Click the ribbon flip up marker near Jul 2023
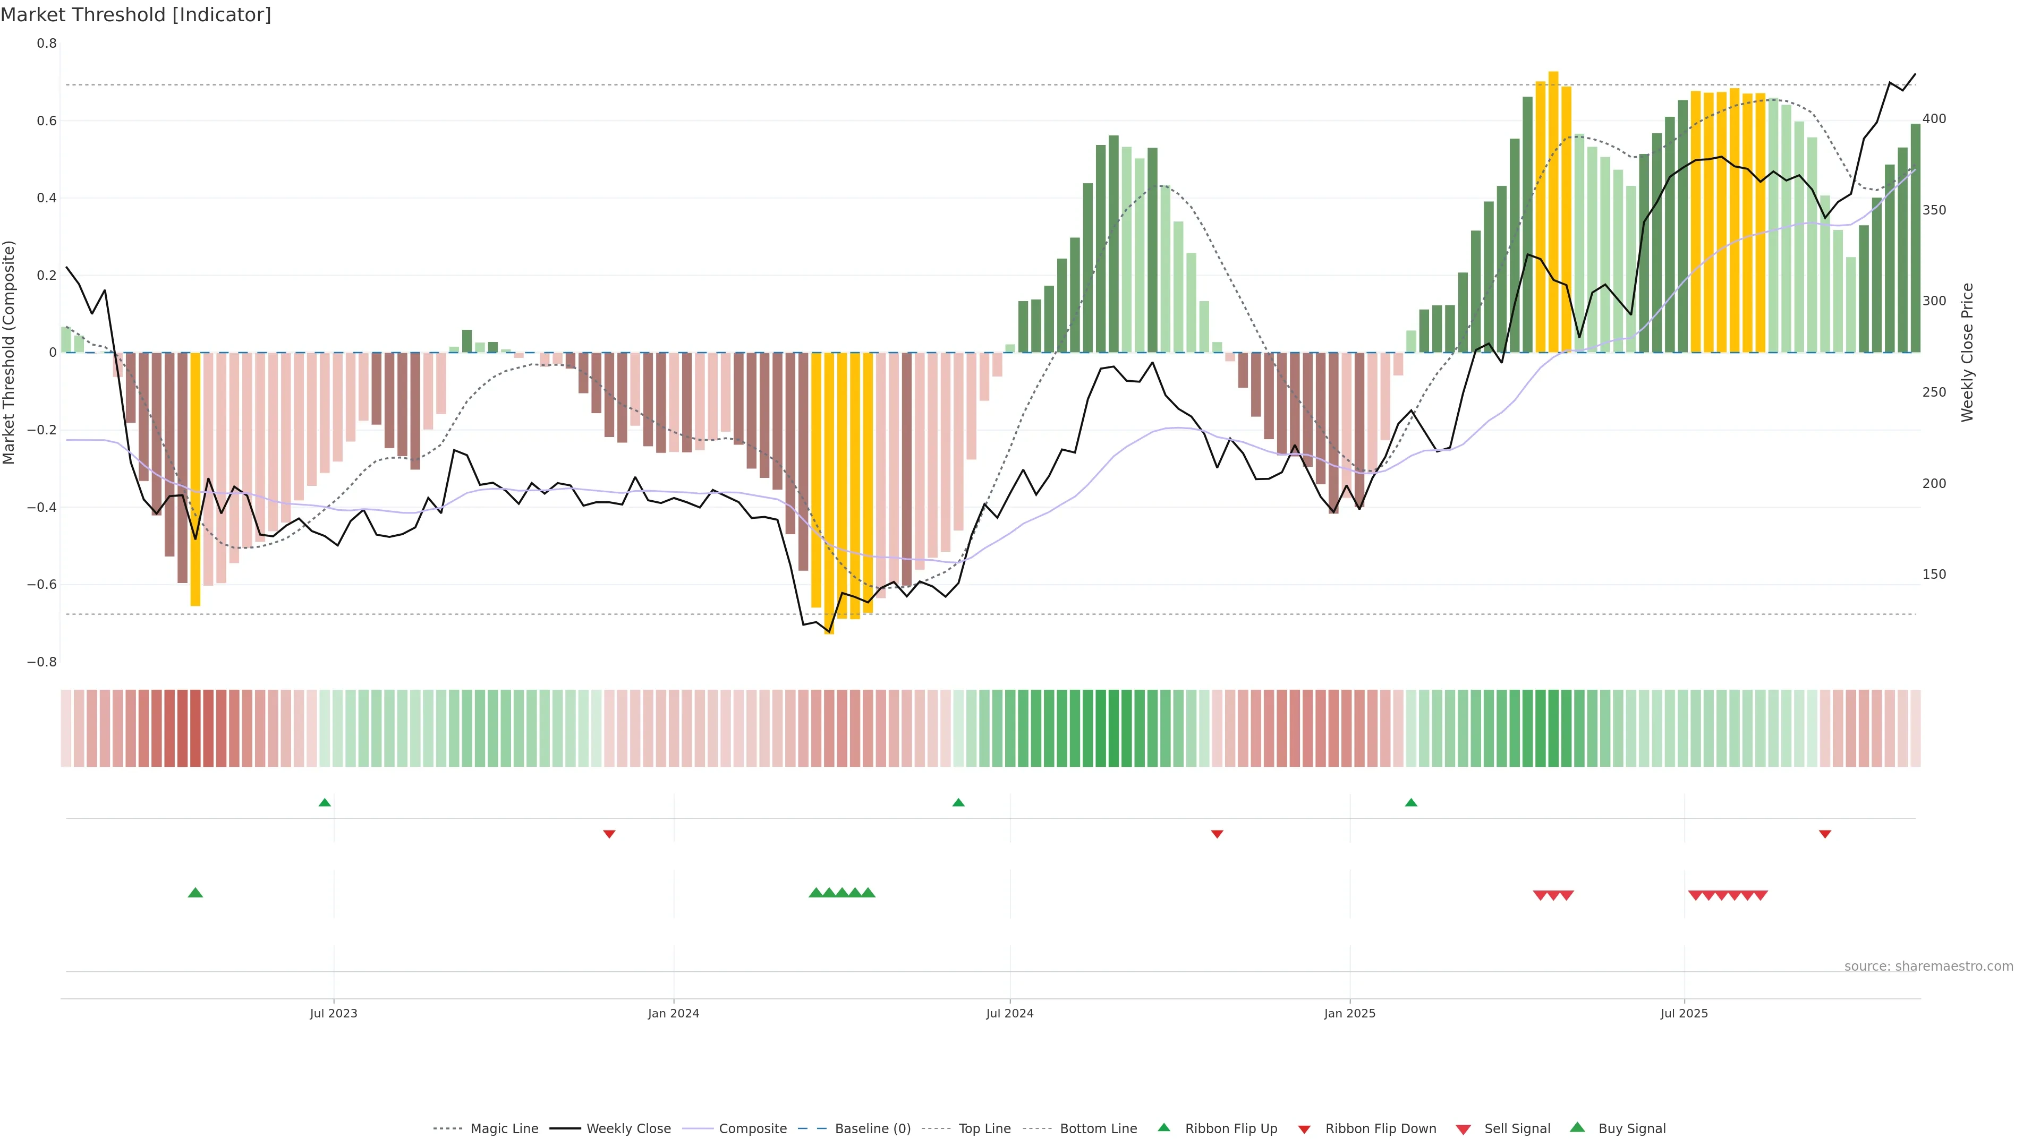Screen dimensions: 2040x1147 pos(325,803)
